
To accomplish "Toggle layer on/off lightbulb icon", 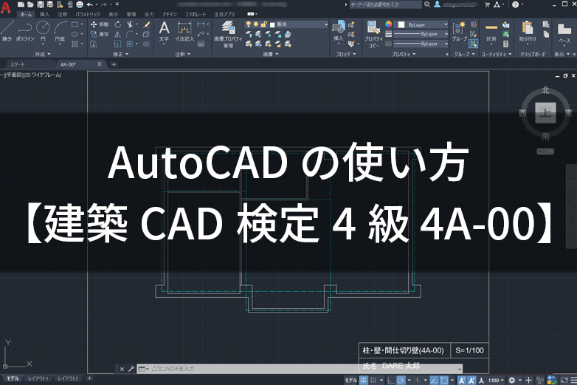I will click(249, 24).
